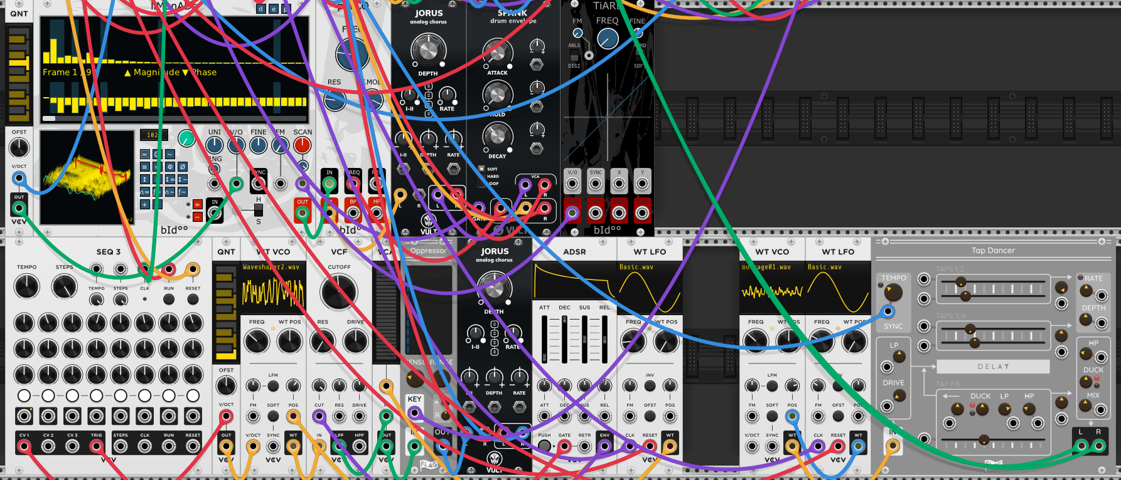Click the ATT slider on ADSR
1121x480 pixels.
click(544, 339)
